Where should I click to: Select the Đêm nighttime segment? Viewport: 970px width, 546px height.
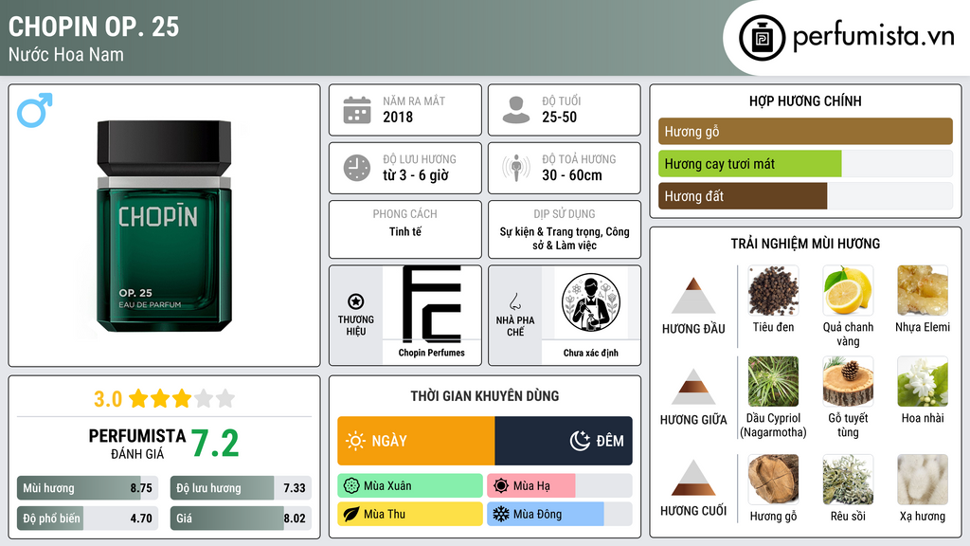click(x=564, y=441)
